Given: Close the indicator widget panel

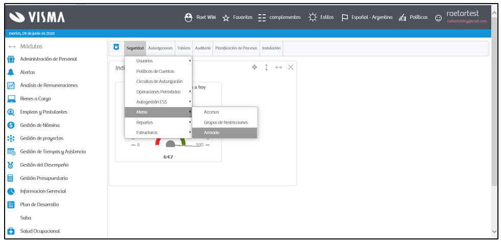Looking at the screenshot, I should coord(291,67).
